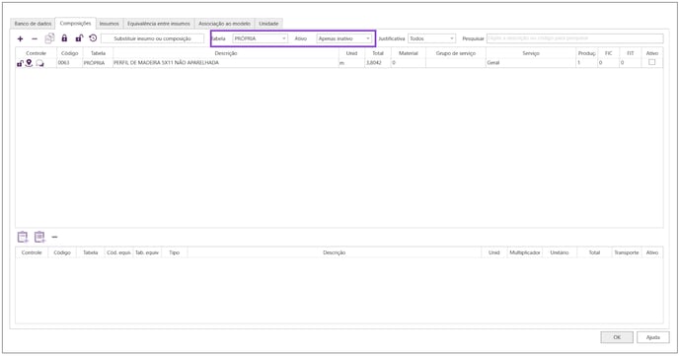Image resolution: width=679 pixels, height=356 pixels.
Task: Click the Serviço column header
Action: (531, 53)
